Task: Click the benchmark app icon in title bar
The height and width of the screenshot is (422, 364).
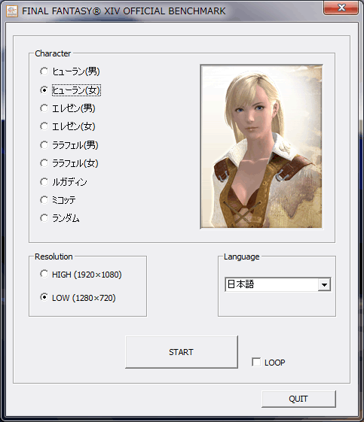Action: (11, 11)
